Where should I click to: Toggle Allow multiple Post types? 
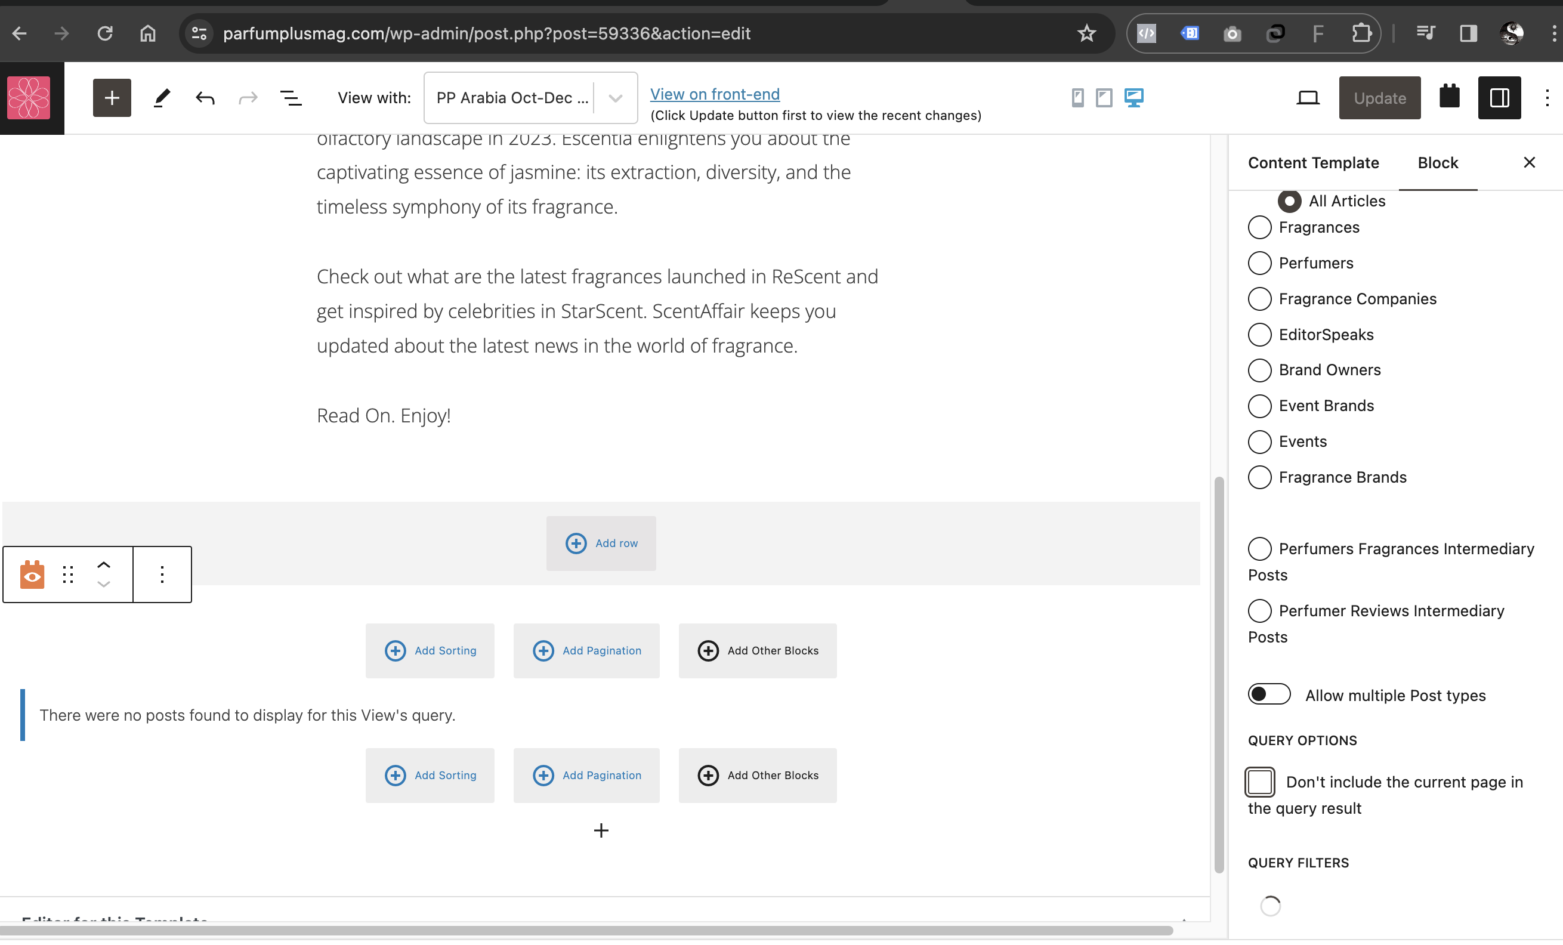(x=1269, y=694)
